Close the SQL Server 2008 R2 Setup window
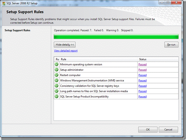This screenshot has height=140, width=186. pyautogui.click(x=176, y=2)
